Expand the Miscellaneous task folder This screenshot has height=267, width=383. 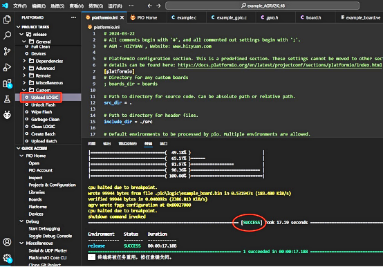click(24, 83)
